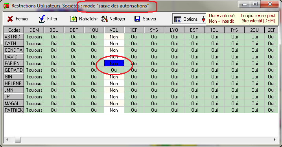Click the Nettoyer button label
282x147 pixels.
117,19
